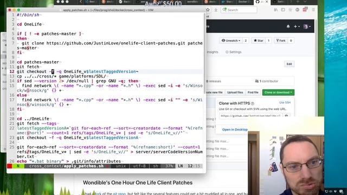Click the watchers count number 2
Screen dimensions: 347x195
(x=246, y=41)
